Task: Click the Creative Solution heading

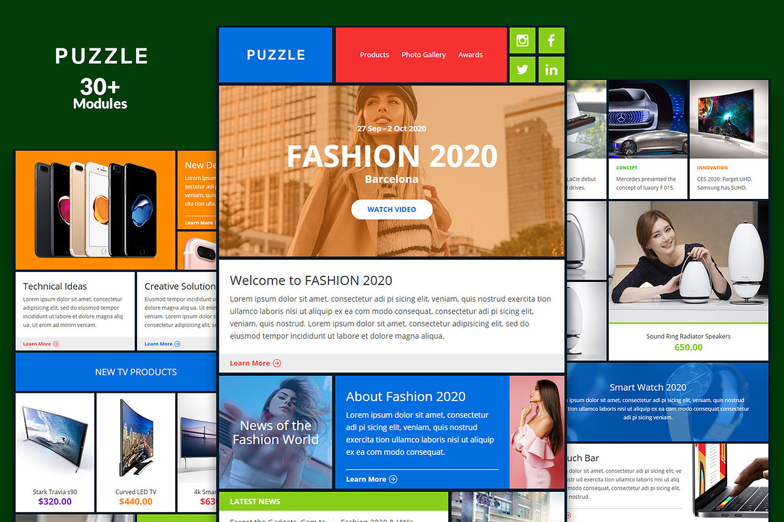Action: (x=180, y=286)
